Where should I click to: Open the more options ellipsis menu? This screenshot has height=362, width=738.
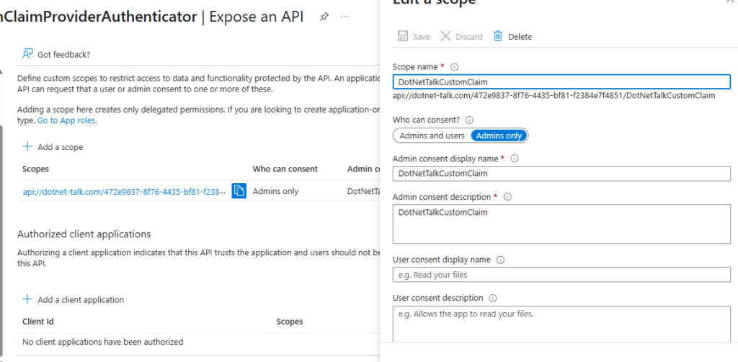click(x=345, y=17)
